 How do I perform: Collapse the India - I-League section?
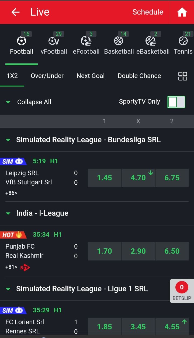[8, 213]
